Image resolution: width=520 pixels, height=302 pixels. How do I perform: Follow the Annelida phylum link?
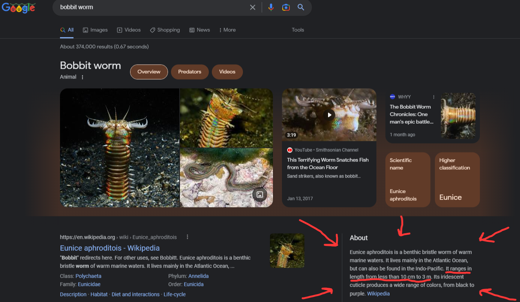(198, 276)
